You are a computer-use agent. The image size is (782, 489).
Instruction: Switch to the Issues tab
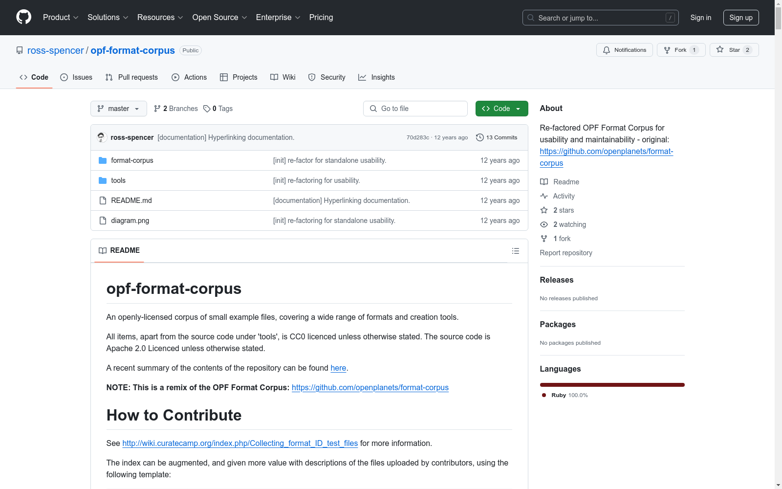[76, 77]
